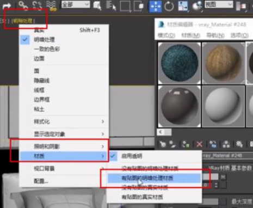The image size is (253, 208).
Task: Choose 边面 in the viewport menu
Action: click(64, 58)
